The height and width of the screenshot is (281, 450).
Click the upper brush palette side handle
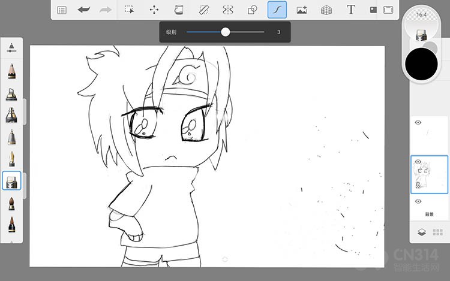coord(25,111)
